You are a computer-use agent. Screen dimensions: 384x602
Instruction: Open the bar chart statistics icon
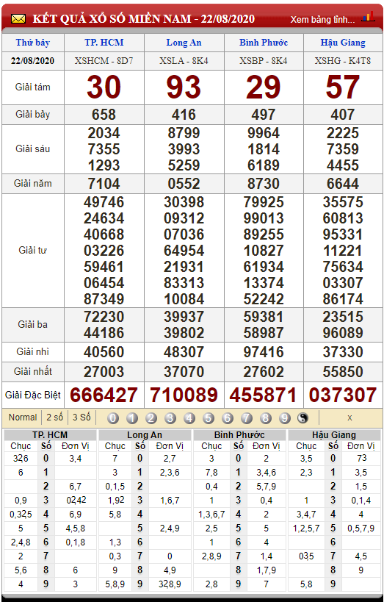pyautogui.click(x=369, y=17)
